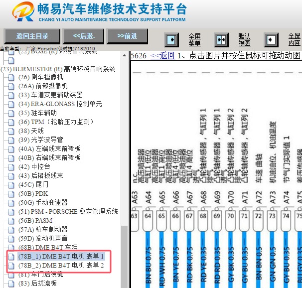
Task: Click the >>前进 forward button
Action: point(127,36)
